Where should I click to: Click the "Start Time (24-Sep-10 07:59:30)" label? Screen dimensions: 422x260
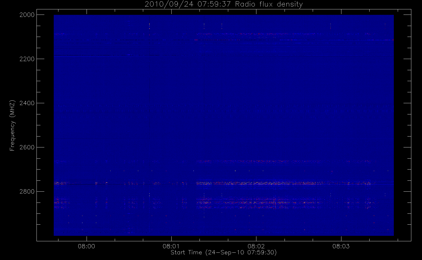[x=224, y=252]
